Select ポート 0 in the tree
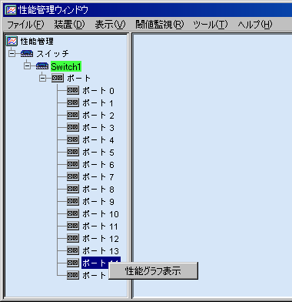The image size is (292, 302). pyautogui.click(x=98, y=91)
